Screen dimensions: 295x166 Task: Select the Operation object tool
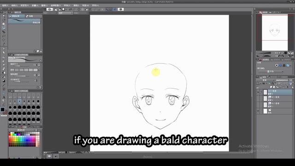coord(4,24)
